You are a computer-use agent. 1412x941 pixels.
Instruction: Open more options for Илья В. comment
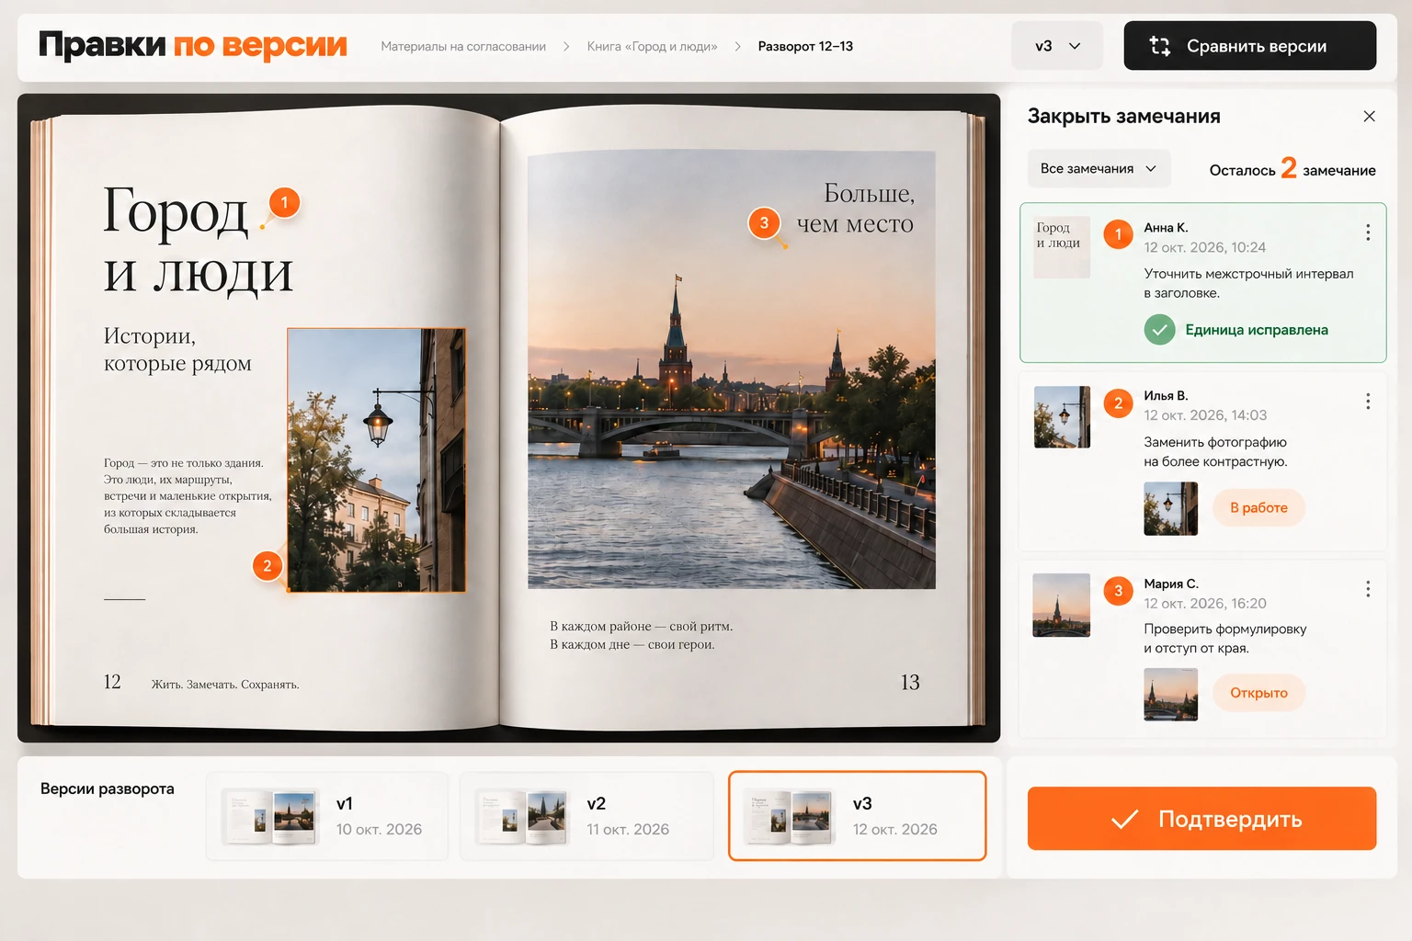point(1368,401)
